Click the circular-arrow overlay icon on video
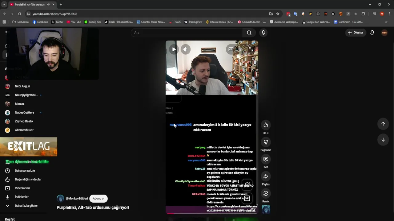The image size is (394, 221). 247,184
